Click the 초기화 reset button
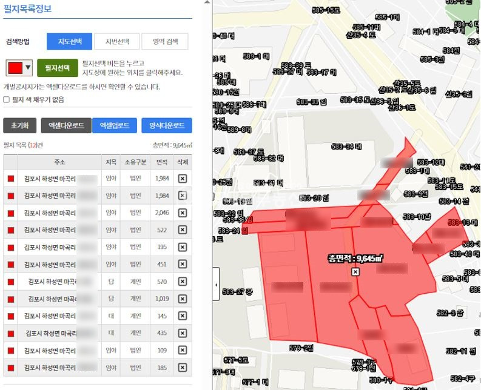Image resolution: width=481 pixels, height=390 pixels. (19, 125)
